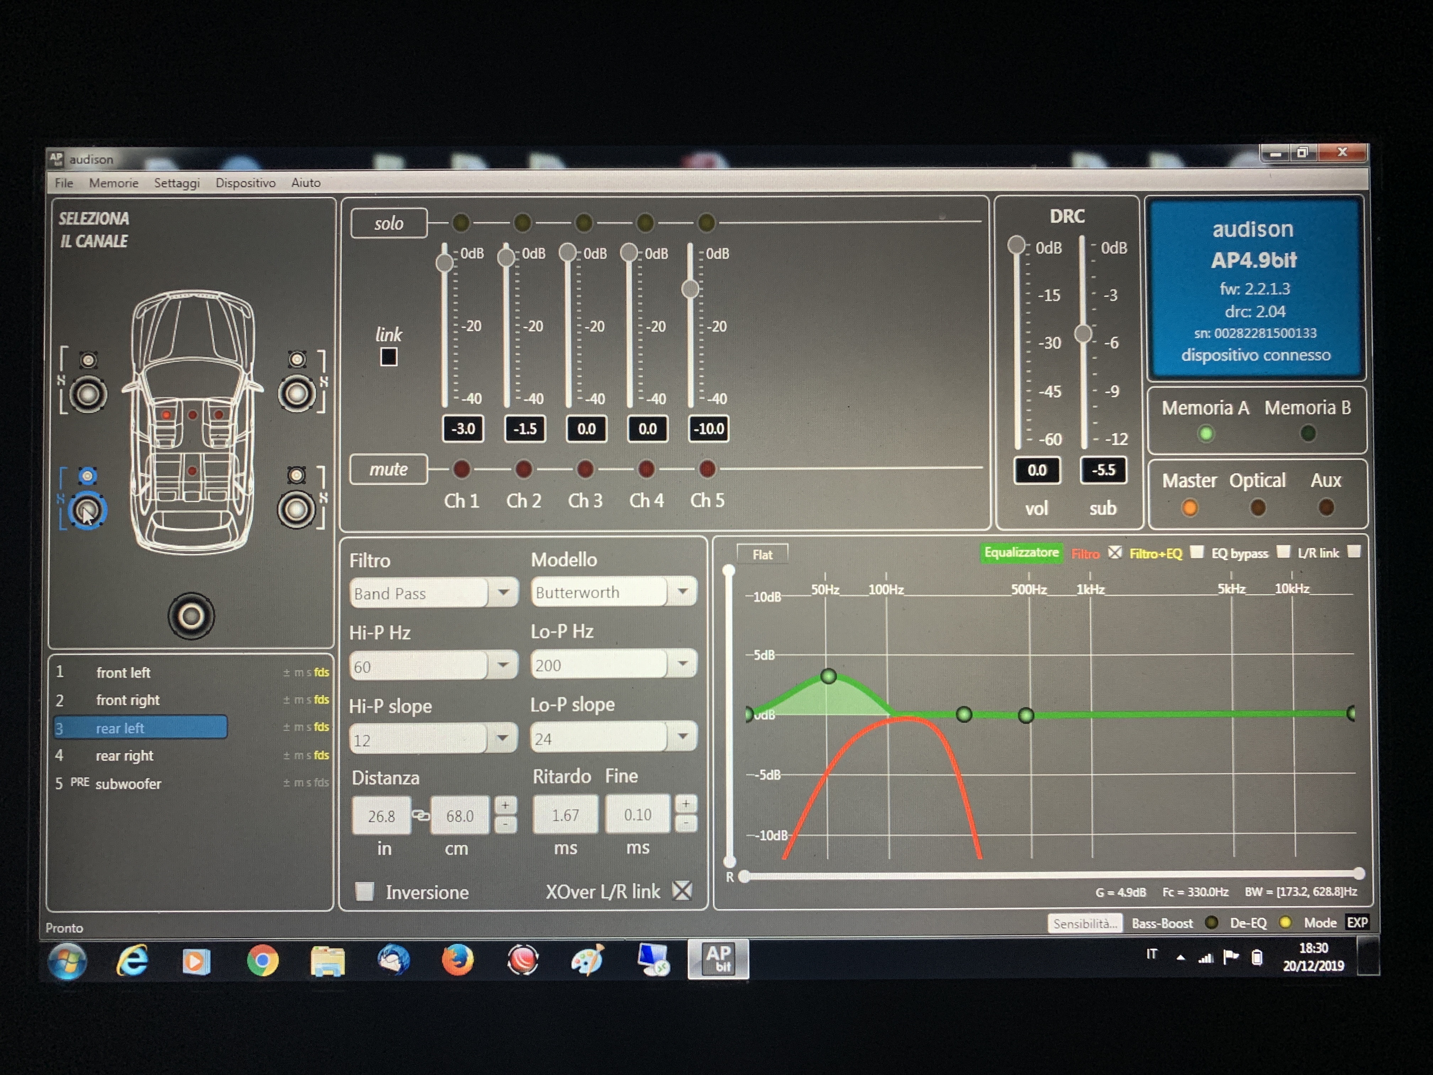1433x1075 pixels.
Task: Toggle the Filtro graph display checkbox
Action: coord(1115,552)
